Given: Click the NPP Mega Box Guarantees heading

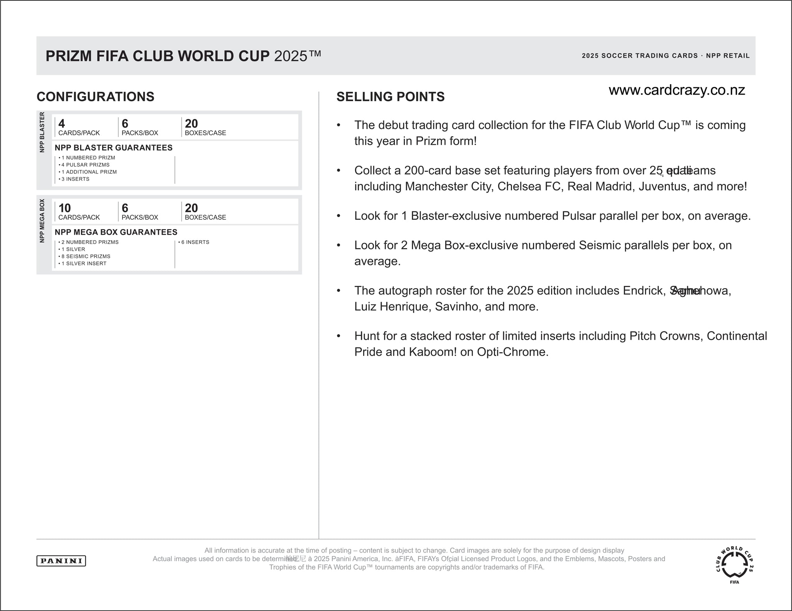Looking at the screenshot, I should (x=116, y=232).
